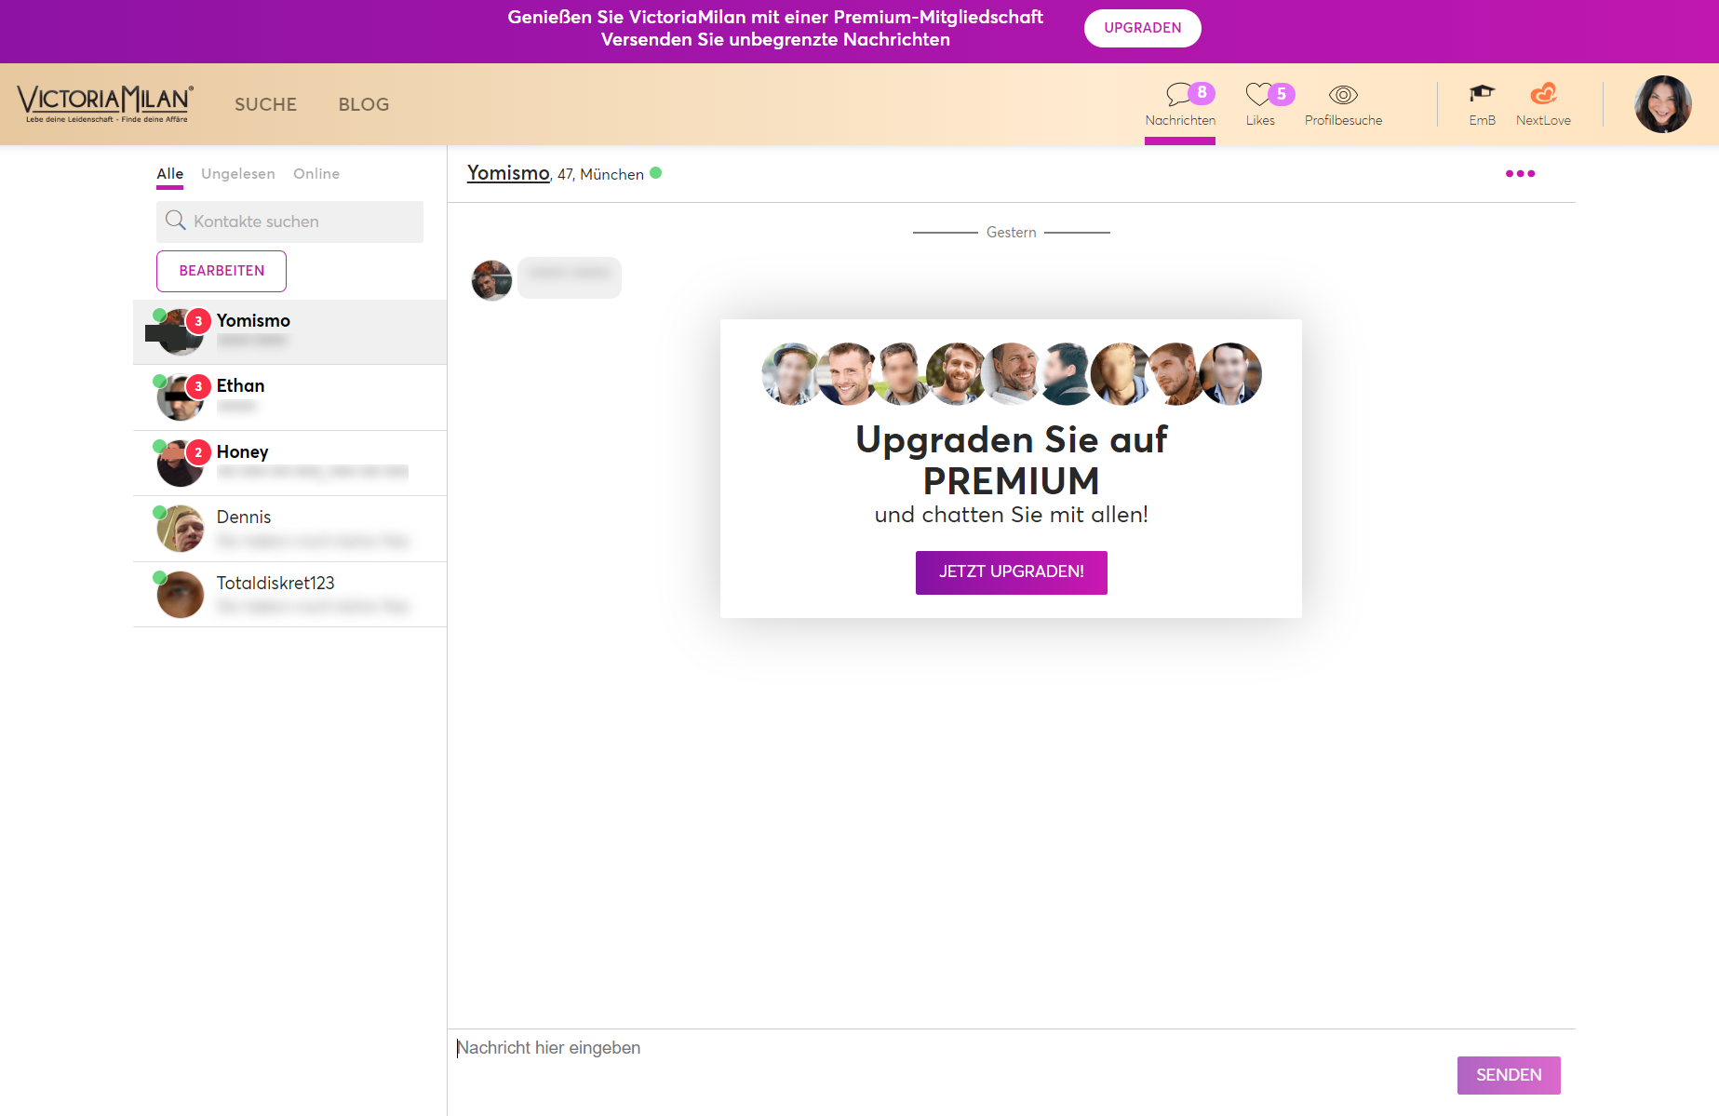Switch to the Online tab

tap(316, 174)
